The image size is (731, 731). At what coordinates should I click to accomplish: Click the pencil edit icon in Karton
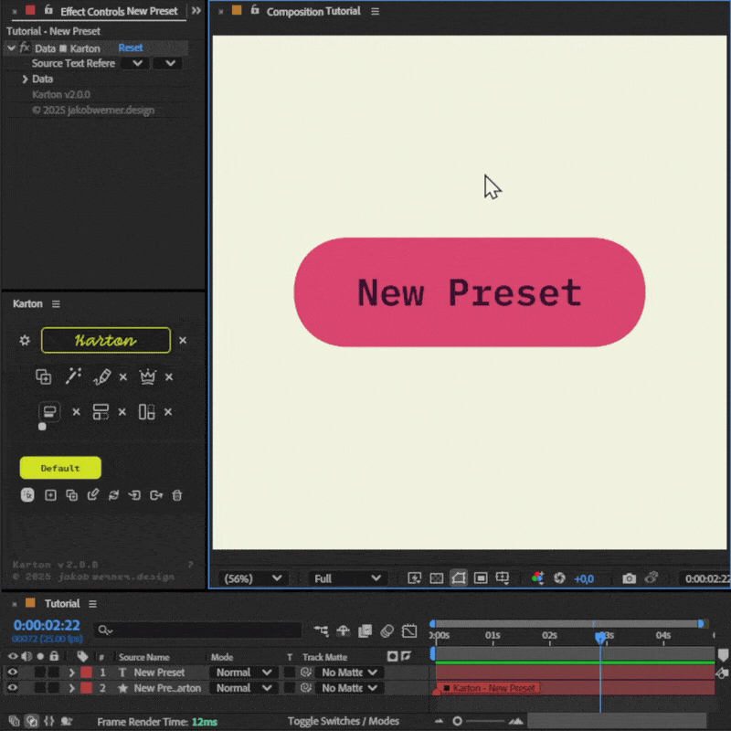pos(102,376)
